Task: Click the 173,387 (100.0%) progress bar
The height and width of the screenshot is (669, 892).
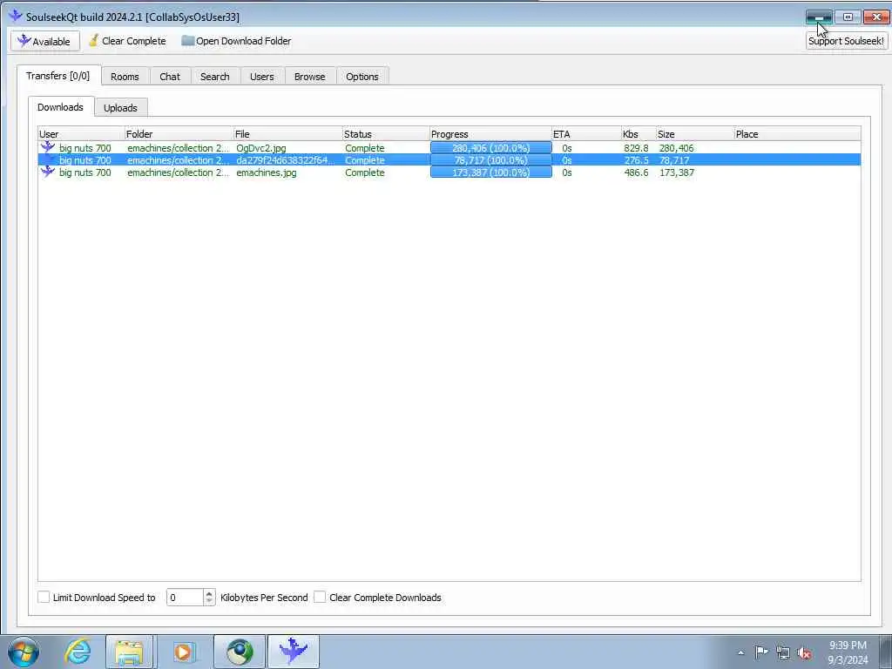Action: tap(491, 172)
